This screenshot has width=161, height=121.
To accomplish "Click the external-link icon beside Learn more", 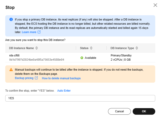I will point(39,32).
